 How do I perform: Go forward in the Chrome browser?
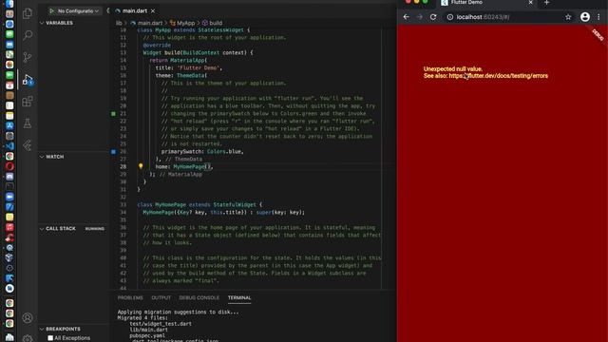[x=420, y=17]
